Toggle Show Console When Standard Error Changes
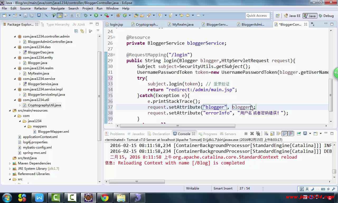This screenshot has width=338, height=203. click(291, 134)
